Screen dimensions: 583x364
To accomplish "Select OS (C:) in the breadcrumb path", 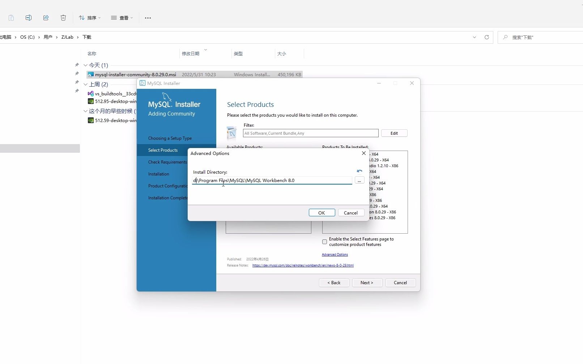I will pyautogui.click(x=27, y=37).
